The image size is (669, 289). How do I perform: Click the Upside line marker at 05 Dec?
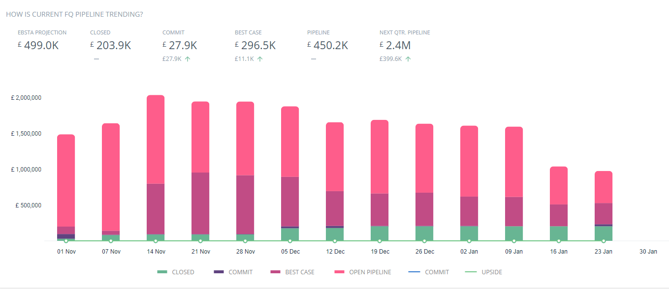click(290, 241)
